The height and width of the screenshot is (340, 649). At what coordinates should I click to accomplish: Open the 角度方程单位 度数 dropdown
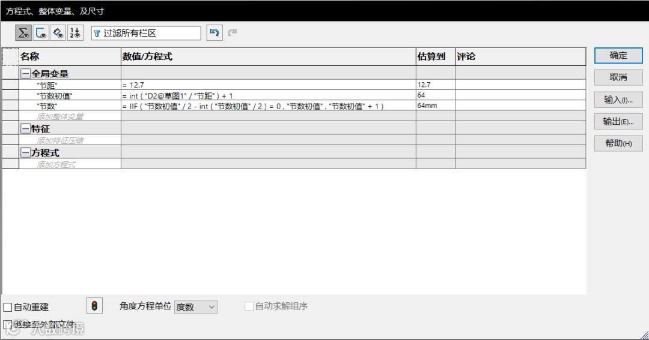click(196, 307)
